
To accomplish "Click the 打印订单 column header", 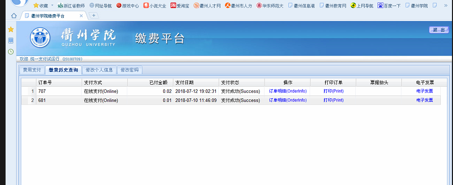I will (x=333, y=83).
